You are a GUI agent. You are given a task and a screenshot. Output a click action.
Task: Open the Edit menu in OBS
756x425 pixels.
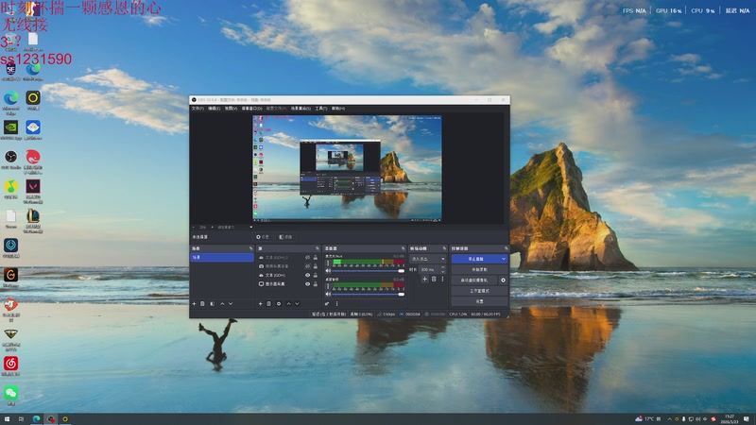coord(215,109)
